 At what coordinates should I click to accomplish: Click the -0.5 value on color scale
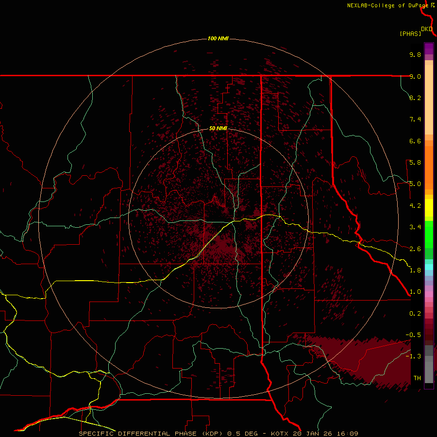point(413,335)
